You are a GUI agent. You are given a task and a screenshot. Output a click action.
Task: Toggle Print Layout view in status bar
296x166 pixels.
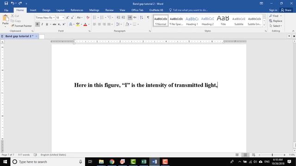click(x=245, y=155)
